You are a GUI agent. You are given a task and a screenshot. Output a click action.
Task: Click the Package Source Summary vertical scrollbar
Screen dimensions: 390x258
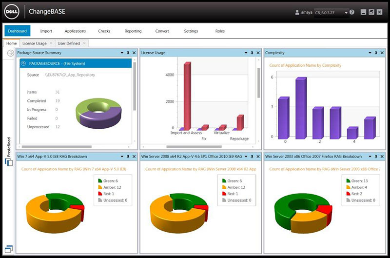point(135,86)
